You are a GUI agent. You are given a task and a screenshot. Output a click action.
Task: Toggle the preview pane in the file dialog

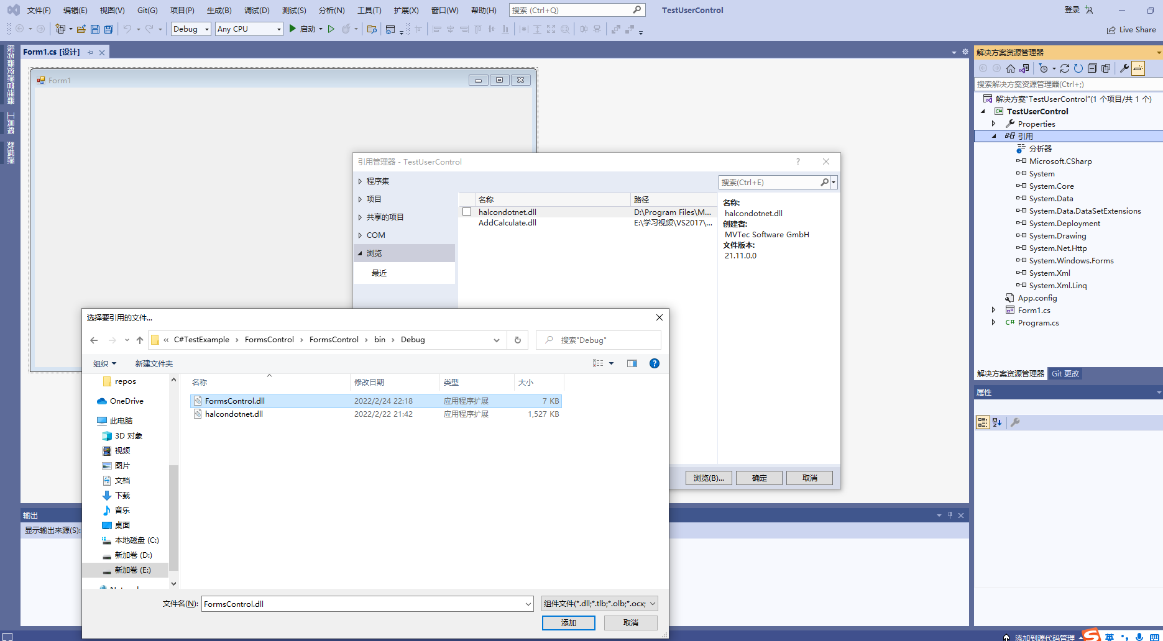[632, 363]
